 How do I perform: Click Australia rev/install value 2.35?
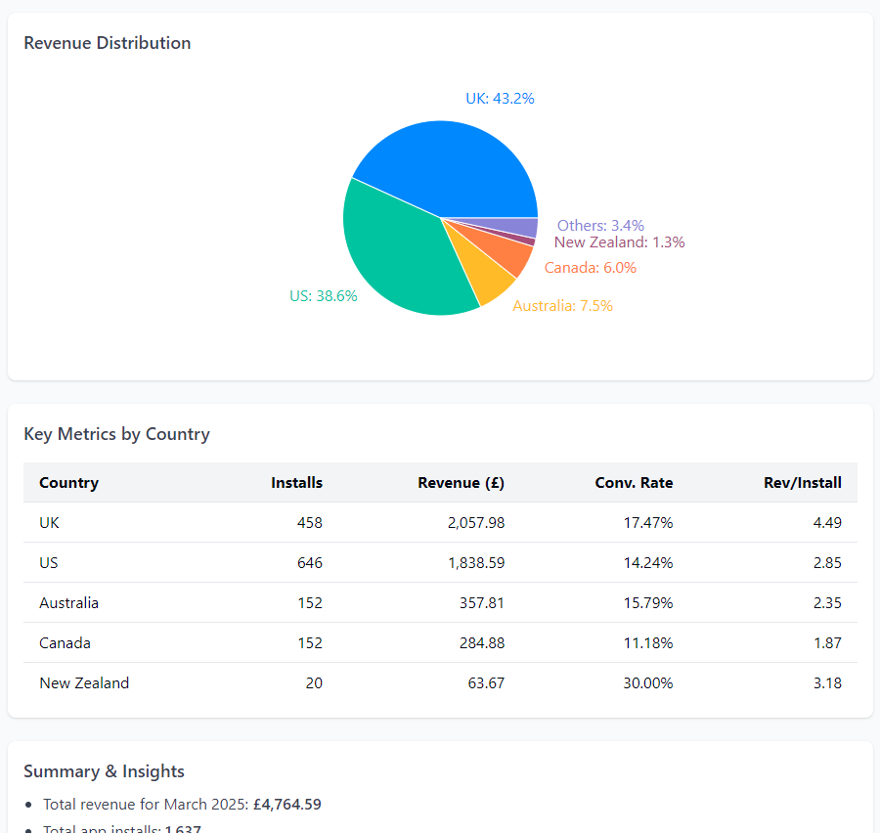(x=828, y=603)
